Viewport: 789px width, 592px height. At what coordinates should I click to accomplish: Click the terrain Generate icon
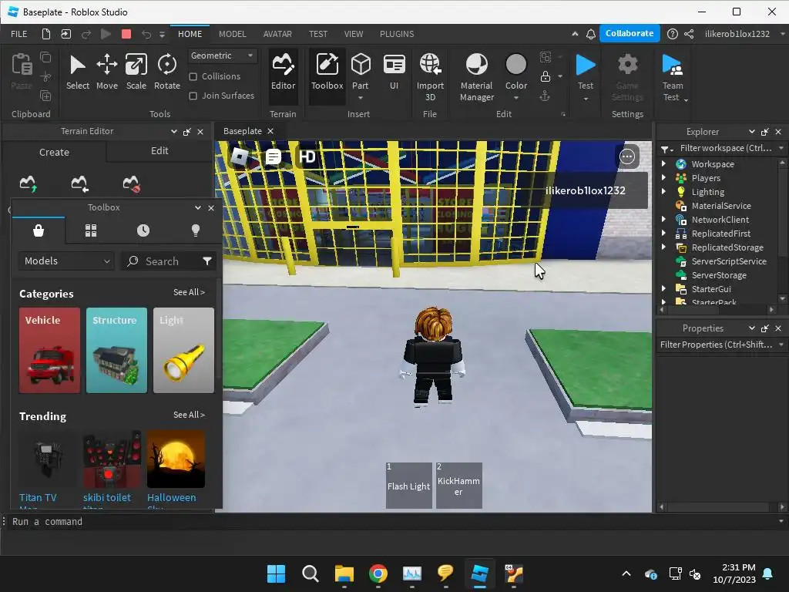pos(29,183)
